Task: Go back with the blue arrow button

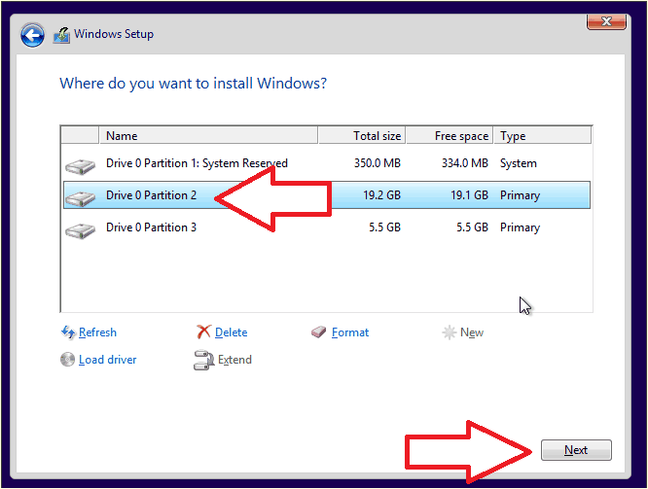Action: pyautogui.click(x=33, y=35)
